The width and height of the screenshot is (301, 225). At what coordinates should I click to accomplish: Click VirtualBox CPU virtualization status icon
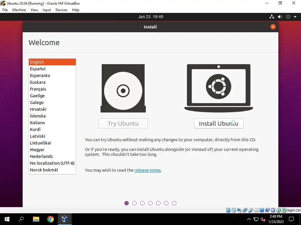click(273, 210)
